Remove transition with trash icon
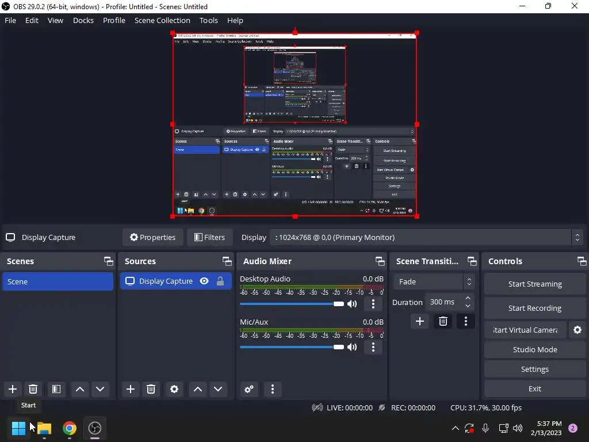 pos(443,321)
